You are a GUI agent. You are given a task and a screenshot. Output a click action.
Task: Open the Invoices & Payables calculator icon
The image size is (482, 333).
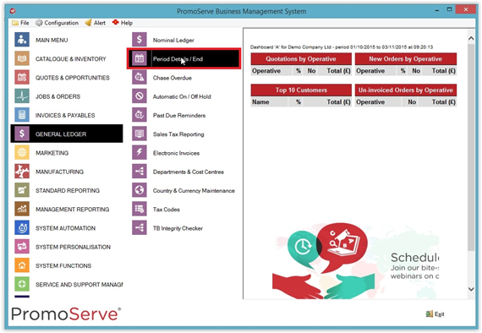(x=22, y=115)
